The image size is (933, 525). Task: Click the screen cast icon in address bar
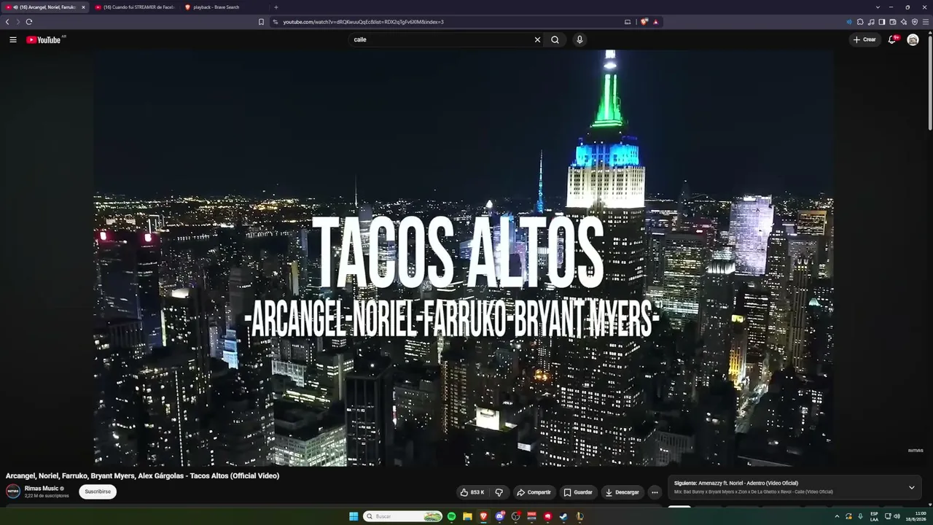click(x=628, y=22)
